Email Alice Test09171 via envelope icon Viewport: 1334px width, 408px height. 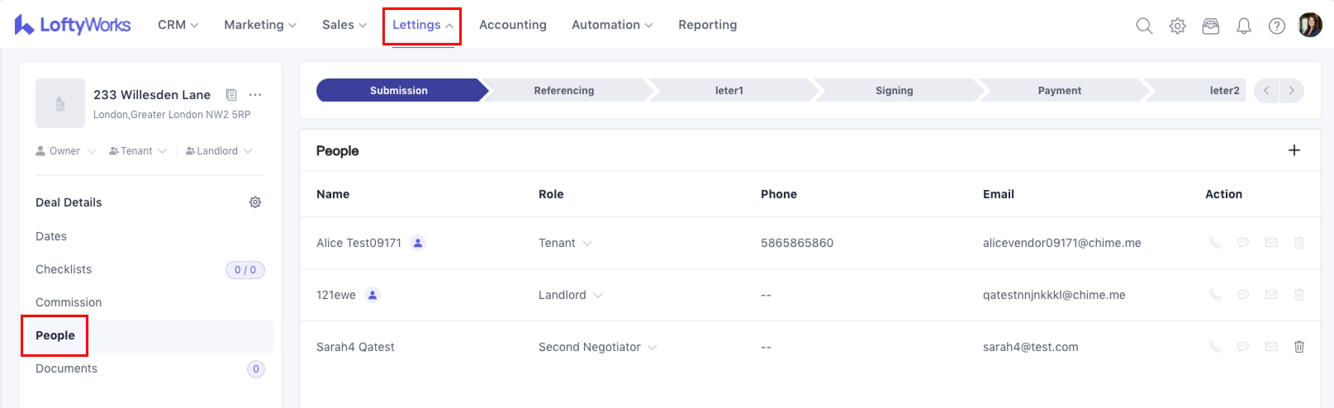tap(1271, 242)
